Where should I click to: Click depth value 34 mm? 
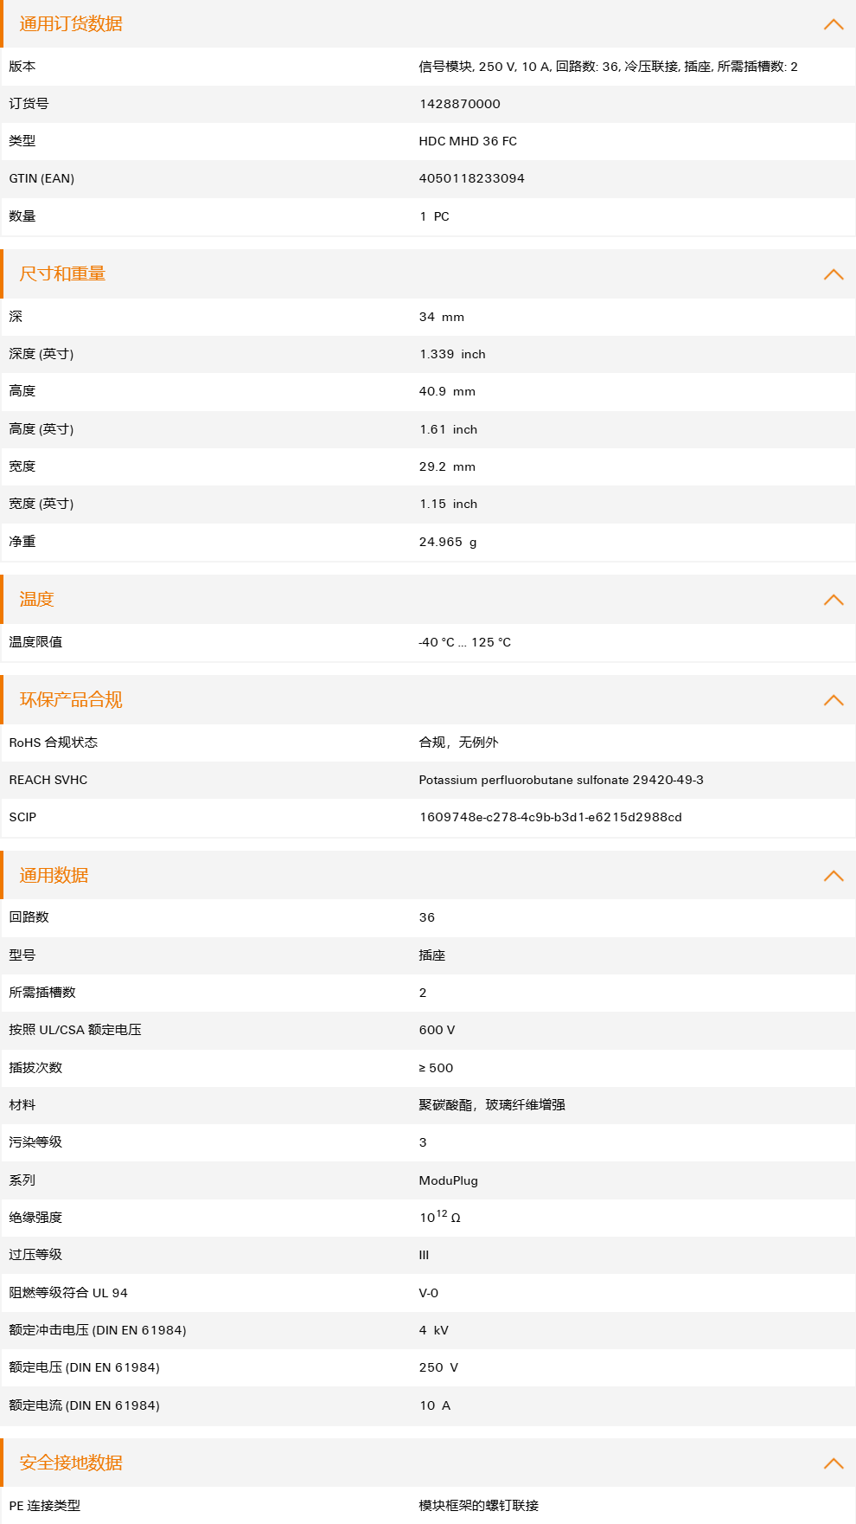coord(441,317)
